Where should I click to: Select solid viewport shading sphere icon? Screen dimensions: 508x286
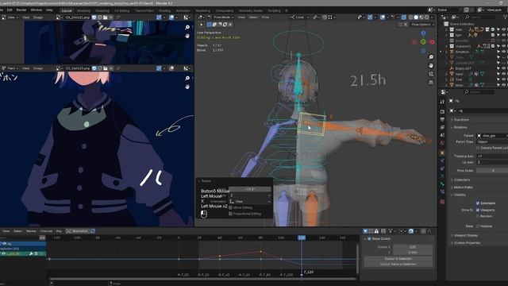point(416,17)
